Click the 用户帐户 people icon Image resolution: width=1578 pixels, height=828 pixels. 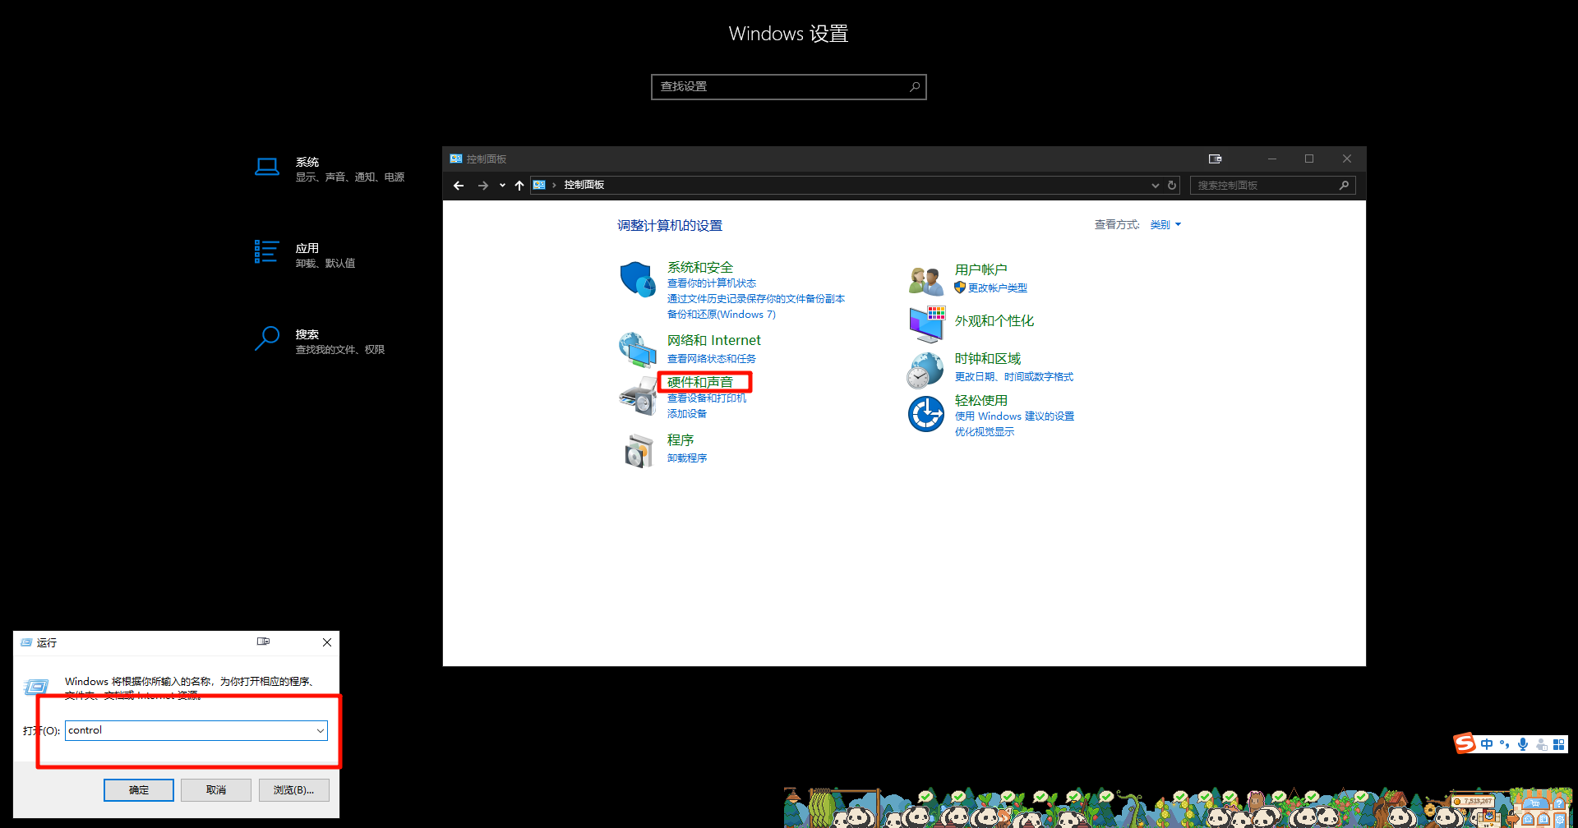(x=926, y=281)
